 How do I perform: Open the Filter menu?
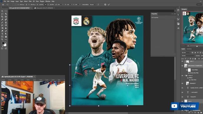point(30,1)
